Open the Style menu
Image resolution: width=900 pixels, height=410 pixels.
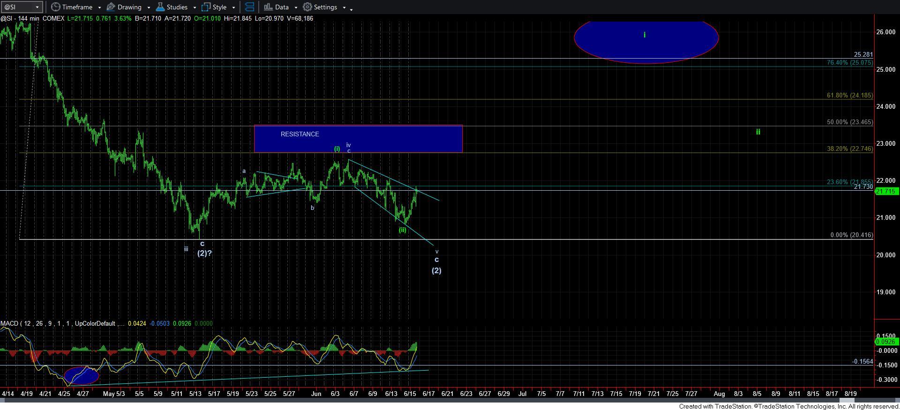[219, 7]
